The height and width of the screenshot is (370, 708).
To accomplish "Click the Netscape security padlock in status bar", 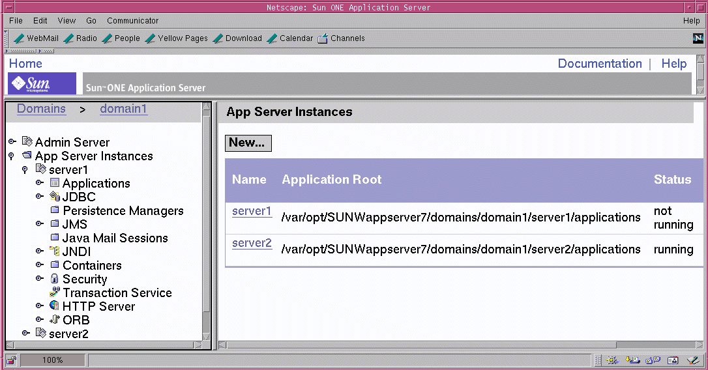I will [11, 360].
